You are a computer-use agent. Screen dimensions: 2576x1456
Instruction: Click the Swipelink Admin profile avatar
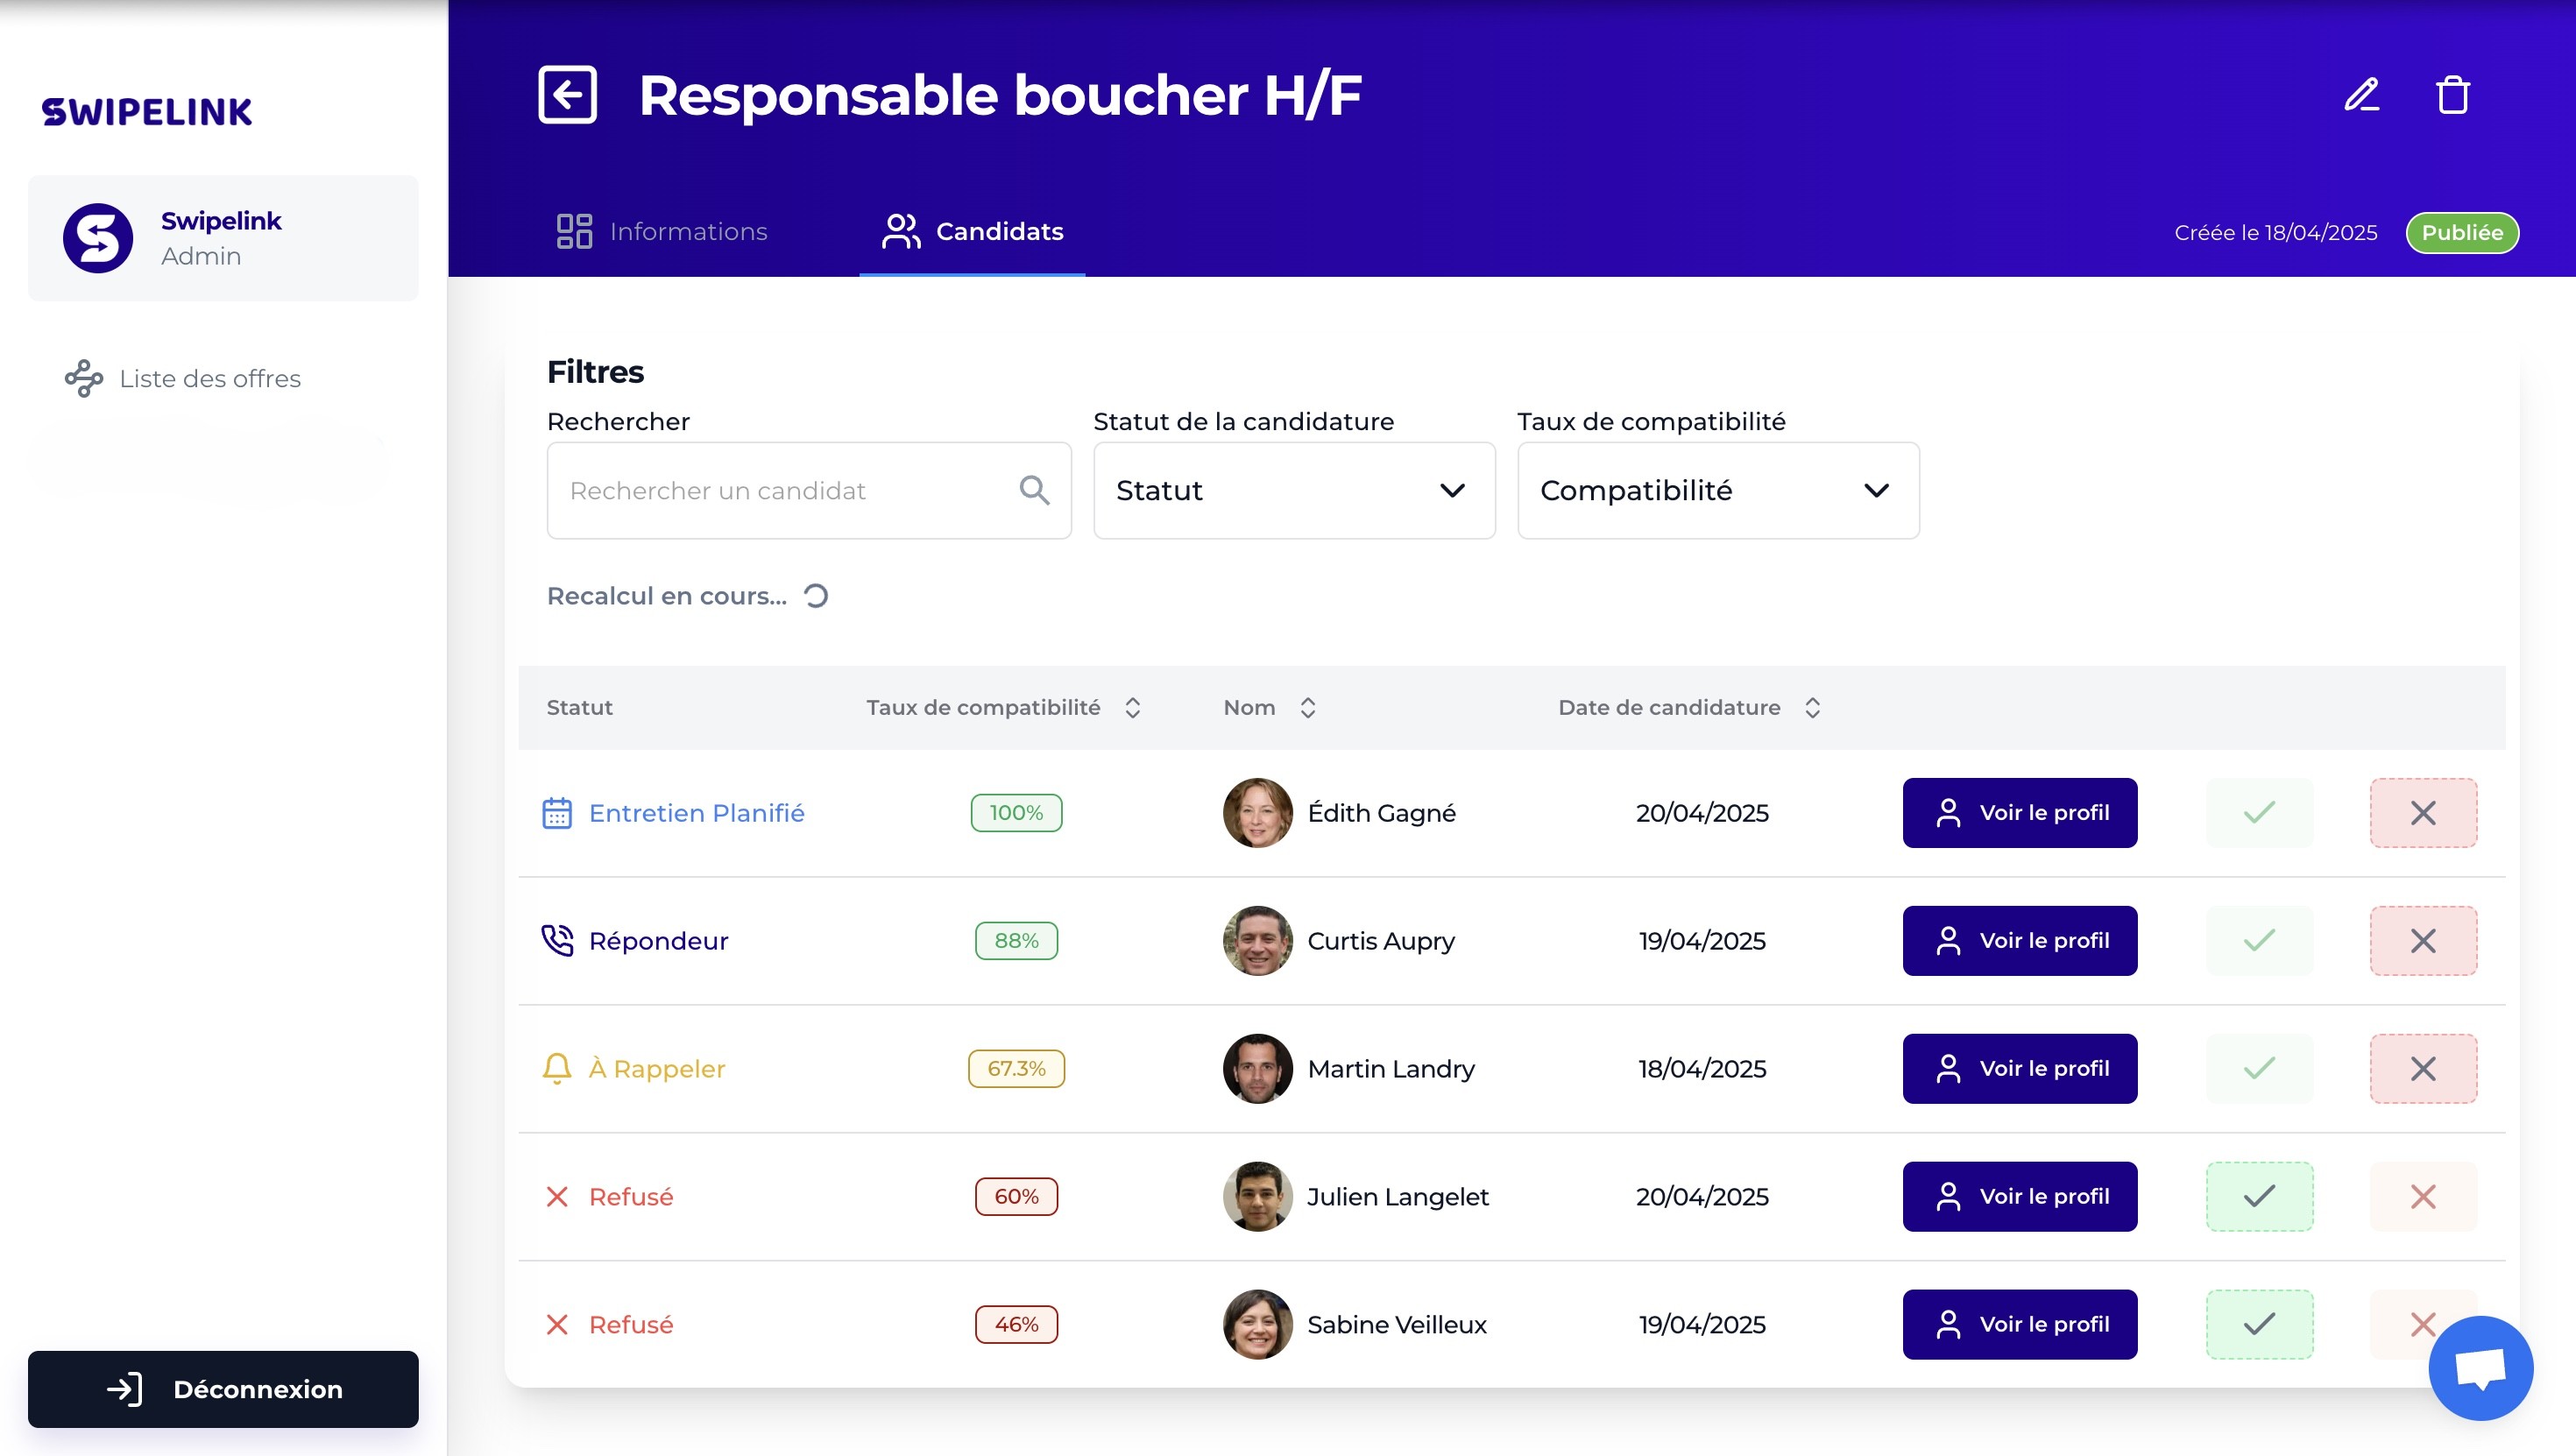[98, 238]
